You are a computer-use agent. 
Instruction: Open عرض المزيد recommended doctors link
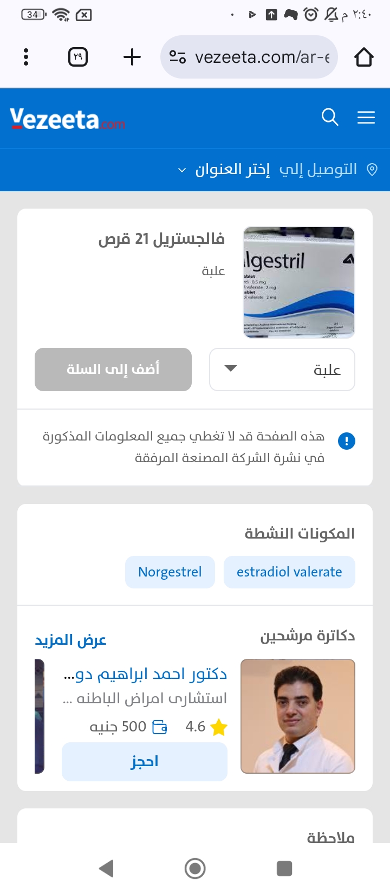coord(70,640)
